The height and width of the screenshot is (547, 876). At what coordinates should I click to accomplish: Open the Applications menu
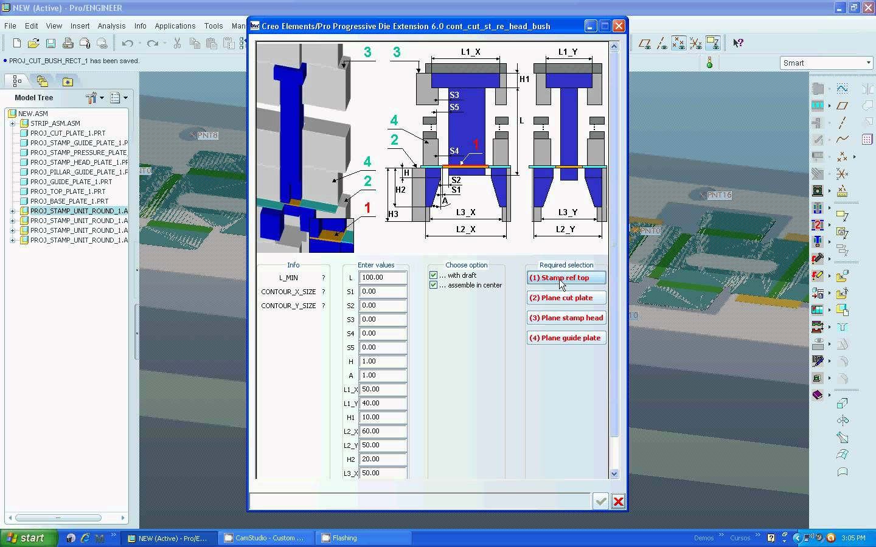[x=175, y=26]
